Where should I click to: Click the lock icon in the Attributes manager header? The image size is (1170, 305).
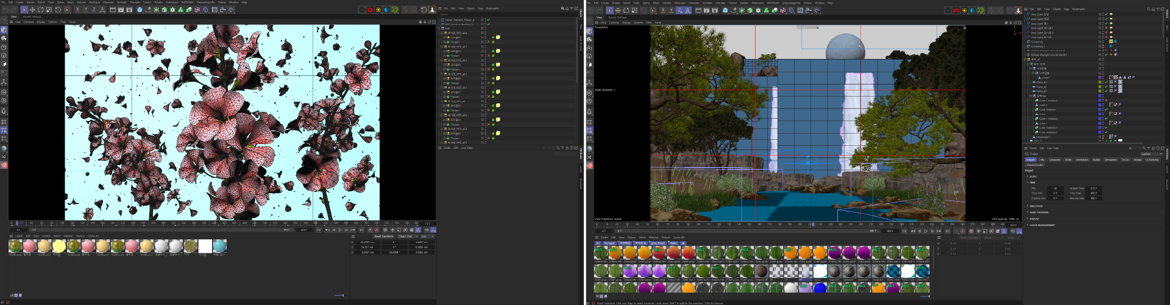[x=1153, y=148]
